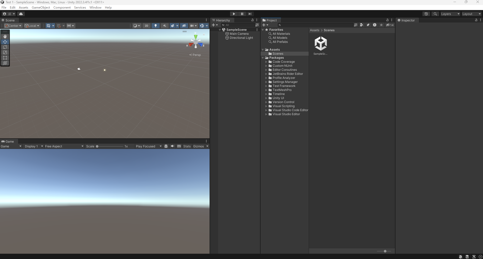Viewport: 483px width, 259px height.
Task: Toggle Mute Audio in Game view
Action: coord(173,146)
